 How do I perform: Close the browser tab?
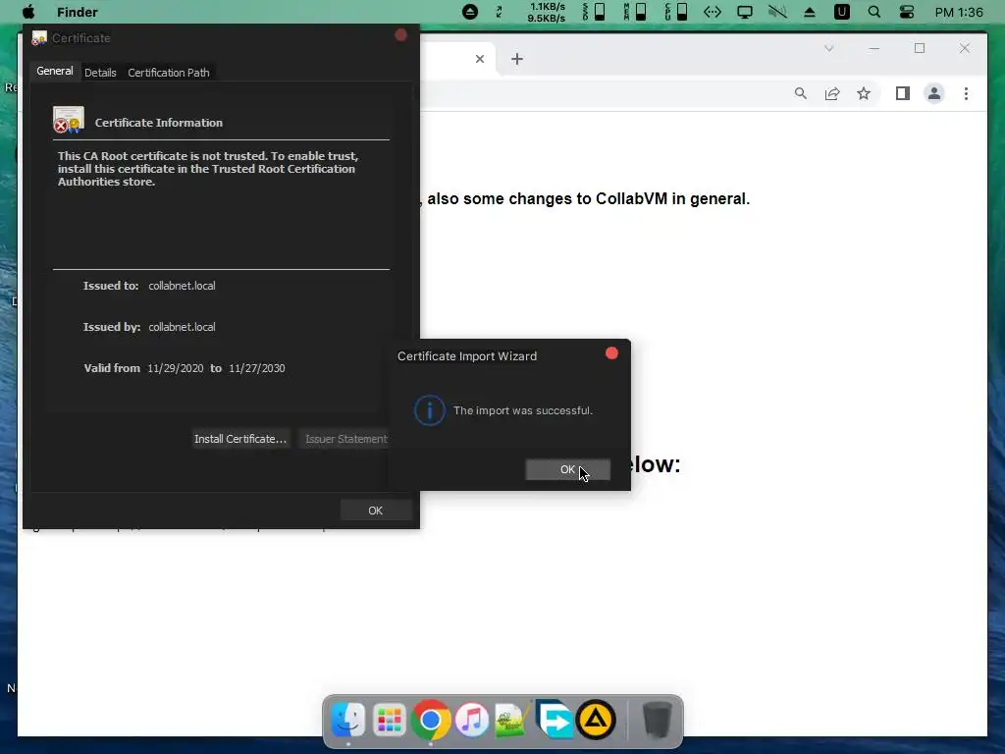(x=479, y=59)
